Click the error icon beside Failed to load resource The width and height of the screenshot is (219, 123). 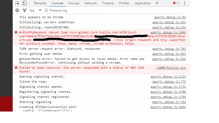click(x=16, y=68)
